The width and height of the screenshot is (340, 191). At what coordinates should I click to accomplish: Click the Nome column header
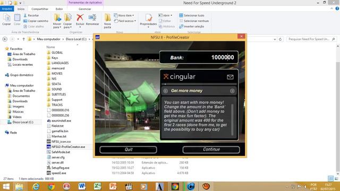click(x=50, y=47)
